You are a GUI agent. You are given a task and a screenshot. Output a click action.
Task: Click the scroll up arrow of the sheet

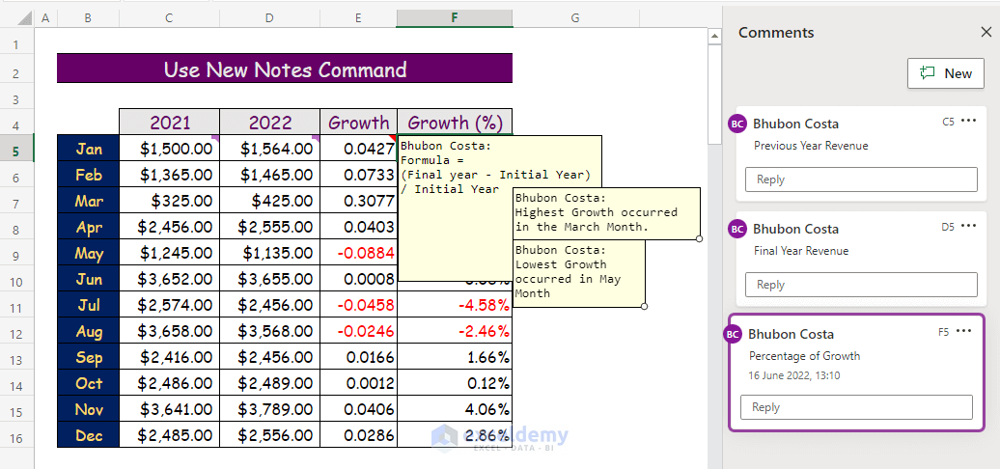[x=714, y=38]
